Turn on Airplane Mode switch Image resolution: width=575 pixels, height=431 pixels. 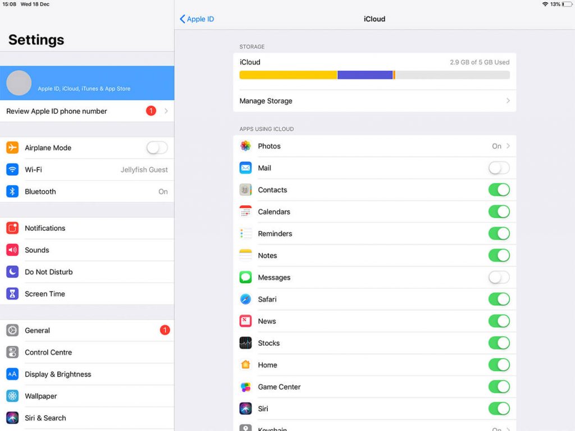point(157,148)
